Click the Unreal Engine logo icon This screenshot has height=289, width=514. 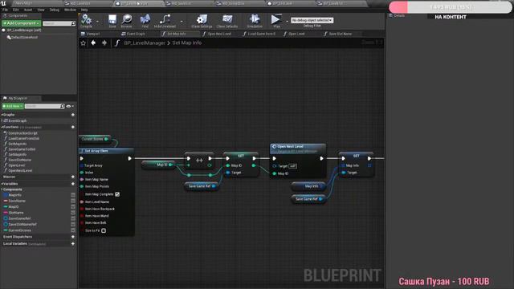(x=3, y=3)
